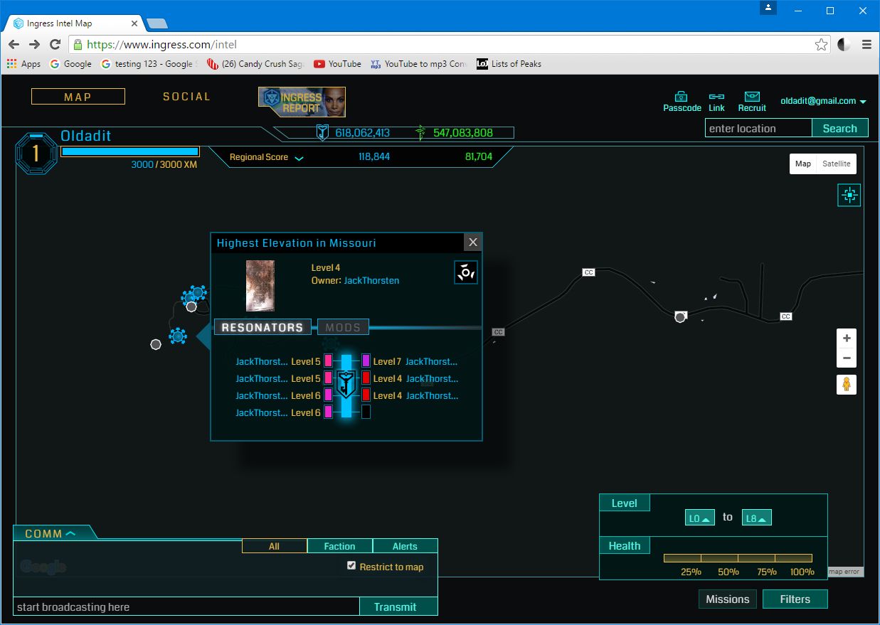The height and width of the screenshot is (625, 880).
Task: Open the Faction comm tab
Action: pyautogui.click(x=339, y=546)
